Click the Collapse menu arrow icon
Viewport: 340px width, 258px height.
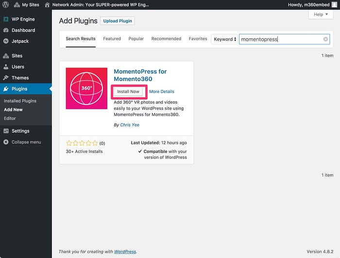tap(6, 142)
